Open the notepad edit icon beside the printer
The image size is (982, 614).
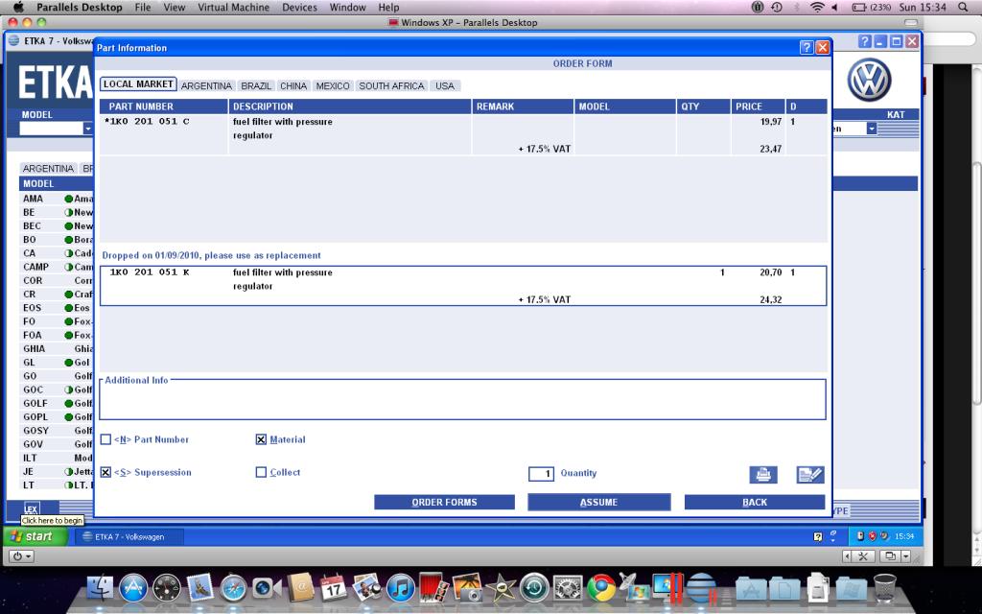(810, 474)
